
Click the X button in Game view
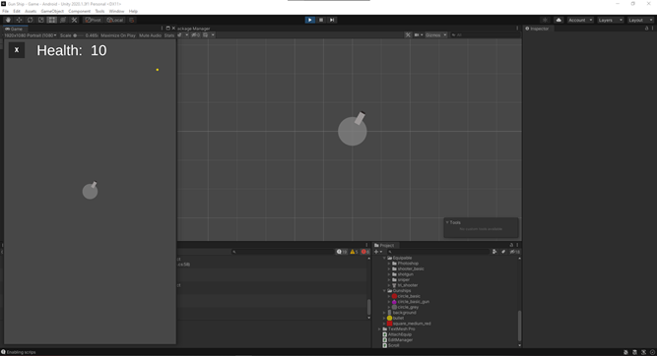pyautogui.click(x=17, y=50)
